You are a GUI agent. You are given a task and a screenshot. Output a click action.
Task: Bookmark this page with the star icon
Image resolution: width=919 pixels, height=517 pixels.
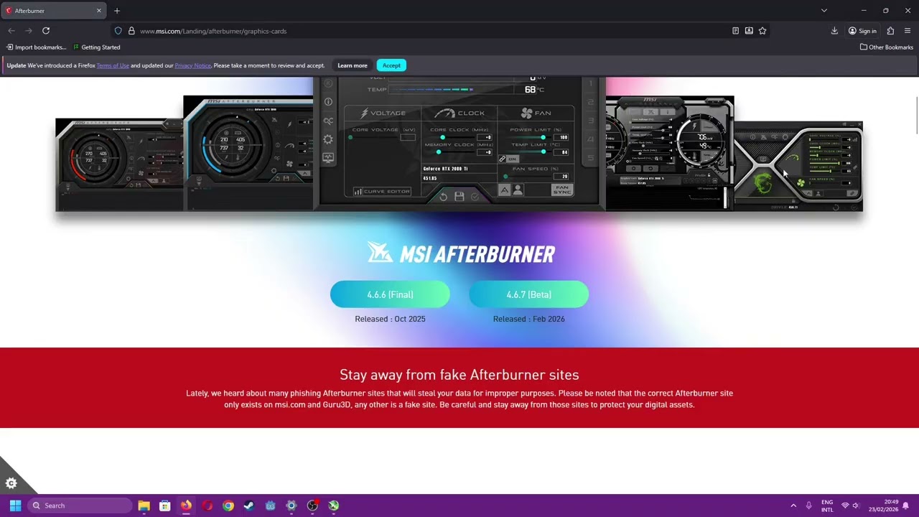coord(762,31)
